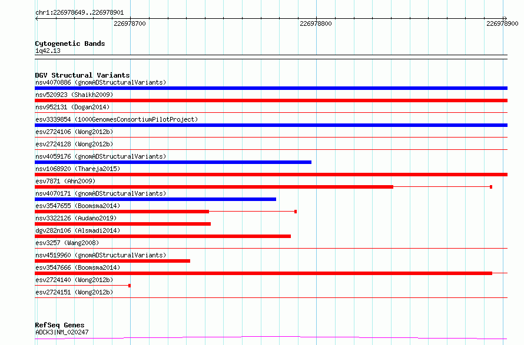Click the DGV Structural Variants track title

click(82, 75)
